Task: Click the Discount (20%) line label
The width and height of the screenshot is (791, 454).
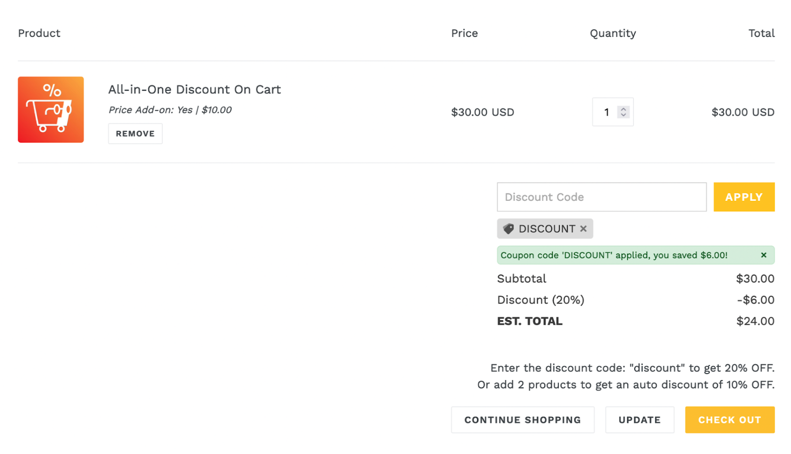Action: [x=540, y=300]
